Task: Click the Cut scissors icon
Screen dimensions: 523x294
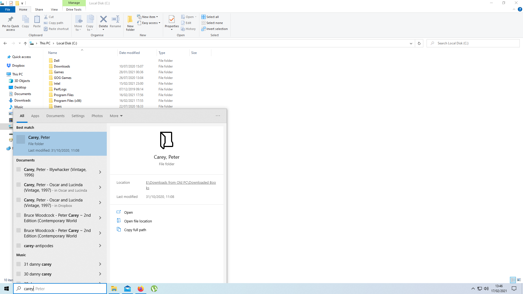Action: coord(46,17)
